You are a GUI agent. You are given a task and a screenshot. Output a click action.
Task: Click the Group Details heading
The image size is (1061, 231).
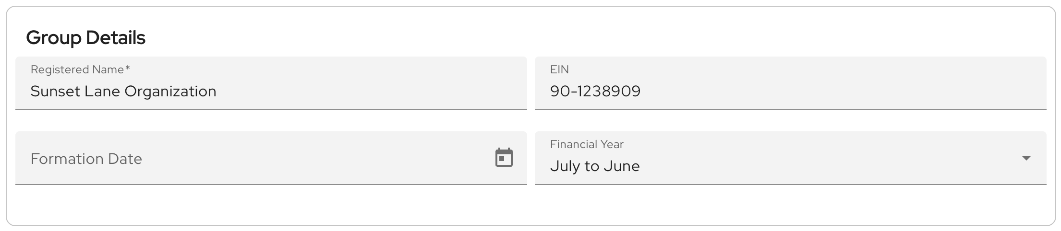pyautogui.click(x=85, y=37)
